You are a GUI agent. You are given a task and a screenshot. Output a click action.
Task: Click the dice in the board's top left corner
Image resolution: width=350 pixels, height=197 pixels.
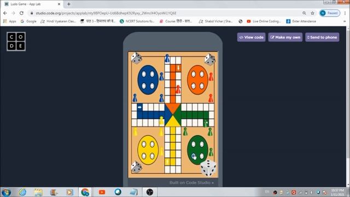136,58
